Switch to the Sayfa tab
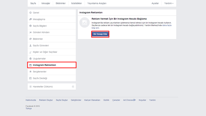 [33, 3]
